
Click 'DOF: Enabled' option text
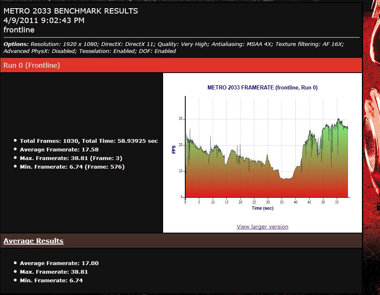point(157,51)
